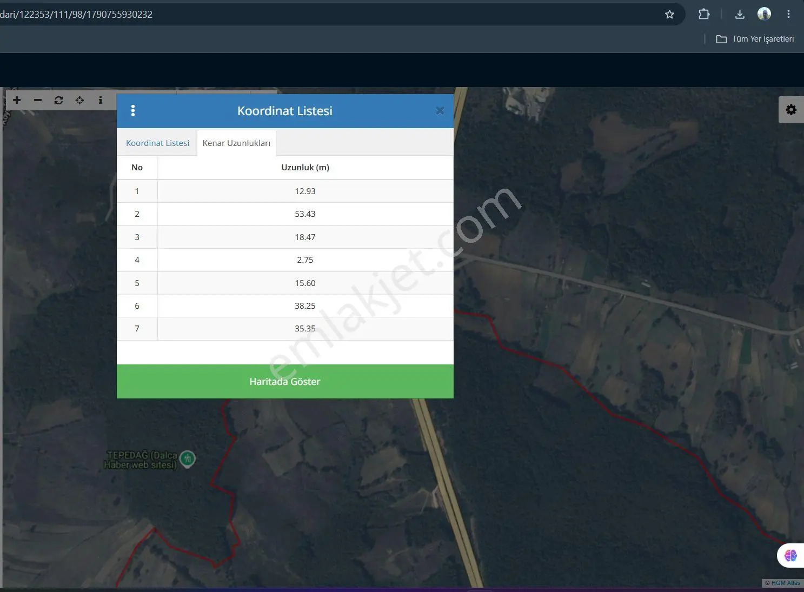Click the No column header
This screenshot has height=592, width=804.
(137, 168)
